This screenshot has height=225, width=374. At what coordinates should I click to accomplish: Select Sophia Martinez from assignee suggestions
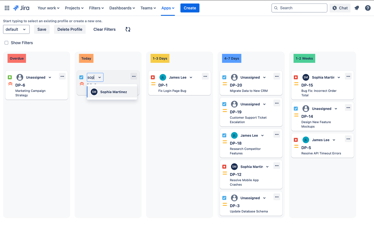(112, 92)
